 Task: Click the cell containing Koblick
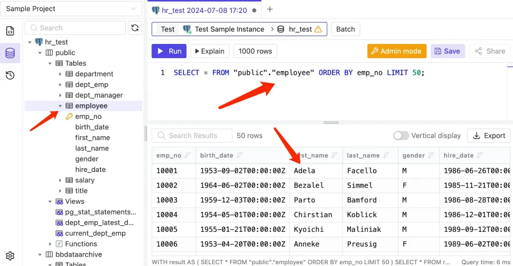pos(370,215)
